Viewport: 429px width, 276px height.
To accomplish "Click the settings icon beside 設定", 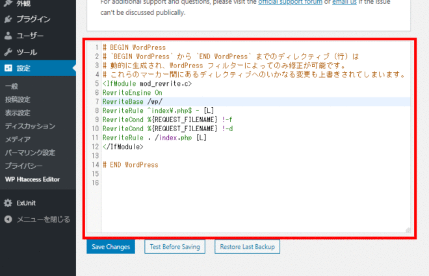I will pos(8,68).
